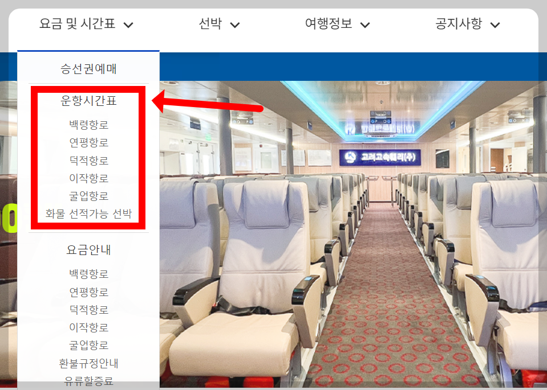This screenshot has width=547, height=390.
Task: Expand the 여행정보 menu chevron
Action: pyautogui.click(x=365, y=25)
